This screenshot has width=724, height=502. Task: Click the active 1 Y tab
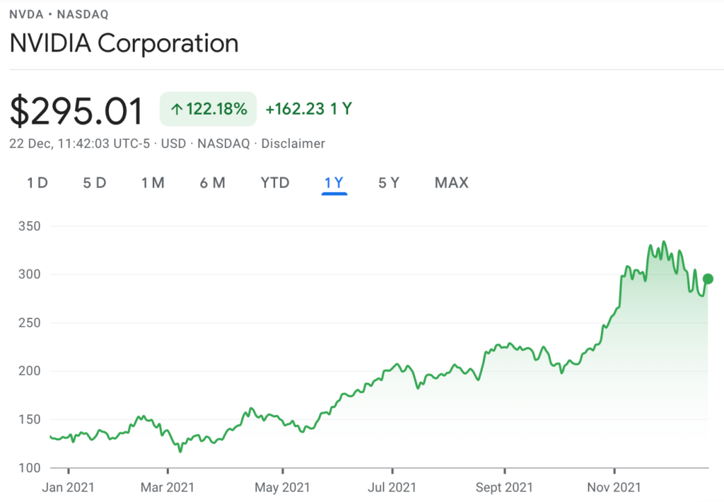(x=334, y=183)
